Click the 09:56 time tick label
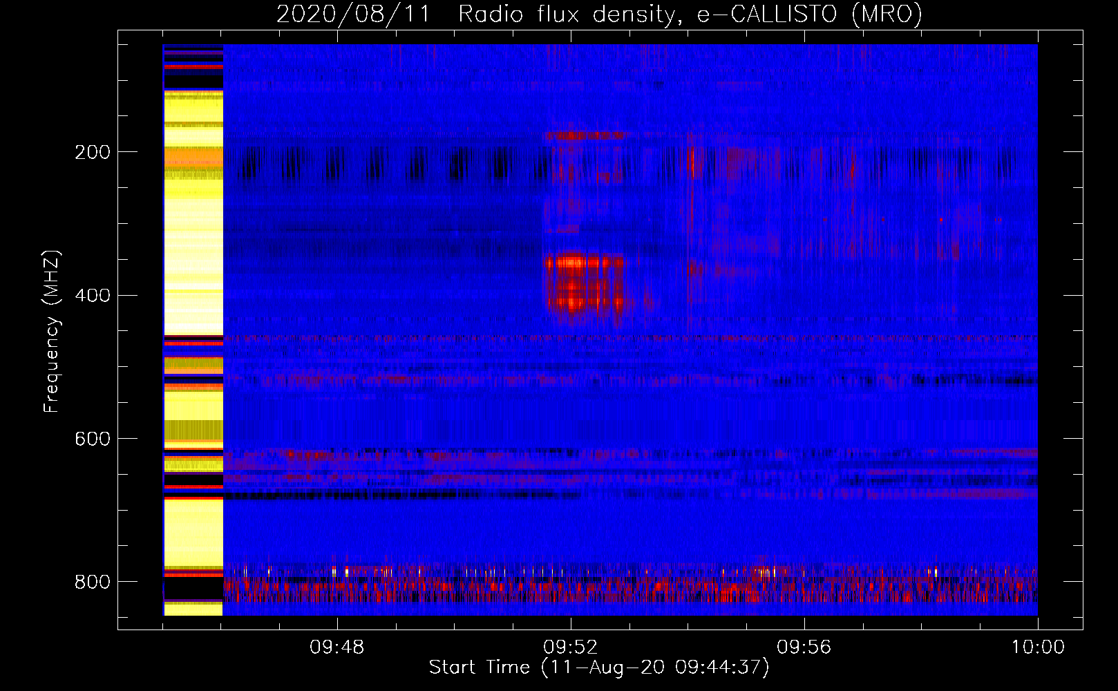The width and height of the screenshot is (1118, 691). coord(804,647)
